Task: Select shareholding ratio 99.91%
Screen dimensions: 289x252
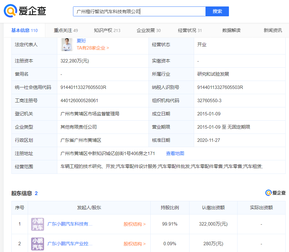Action: click(170, 224)
